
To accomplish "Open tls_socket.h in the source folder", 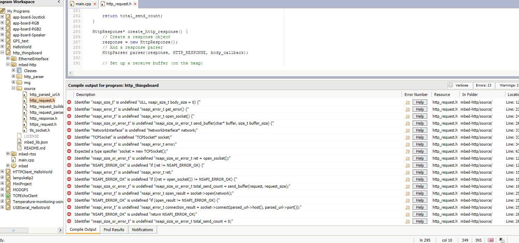I will (x=40, y=130).
